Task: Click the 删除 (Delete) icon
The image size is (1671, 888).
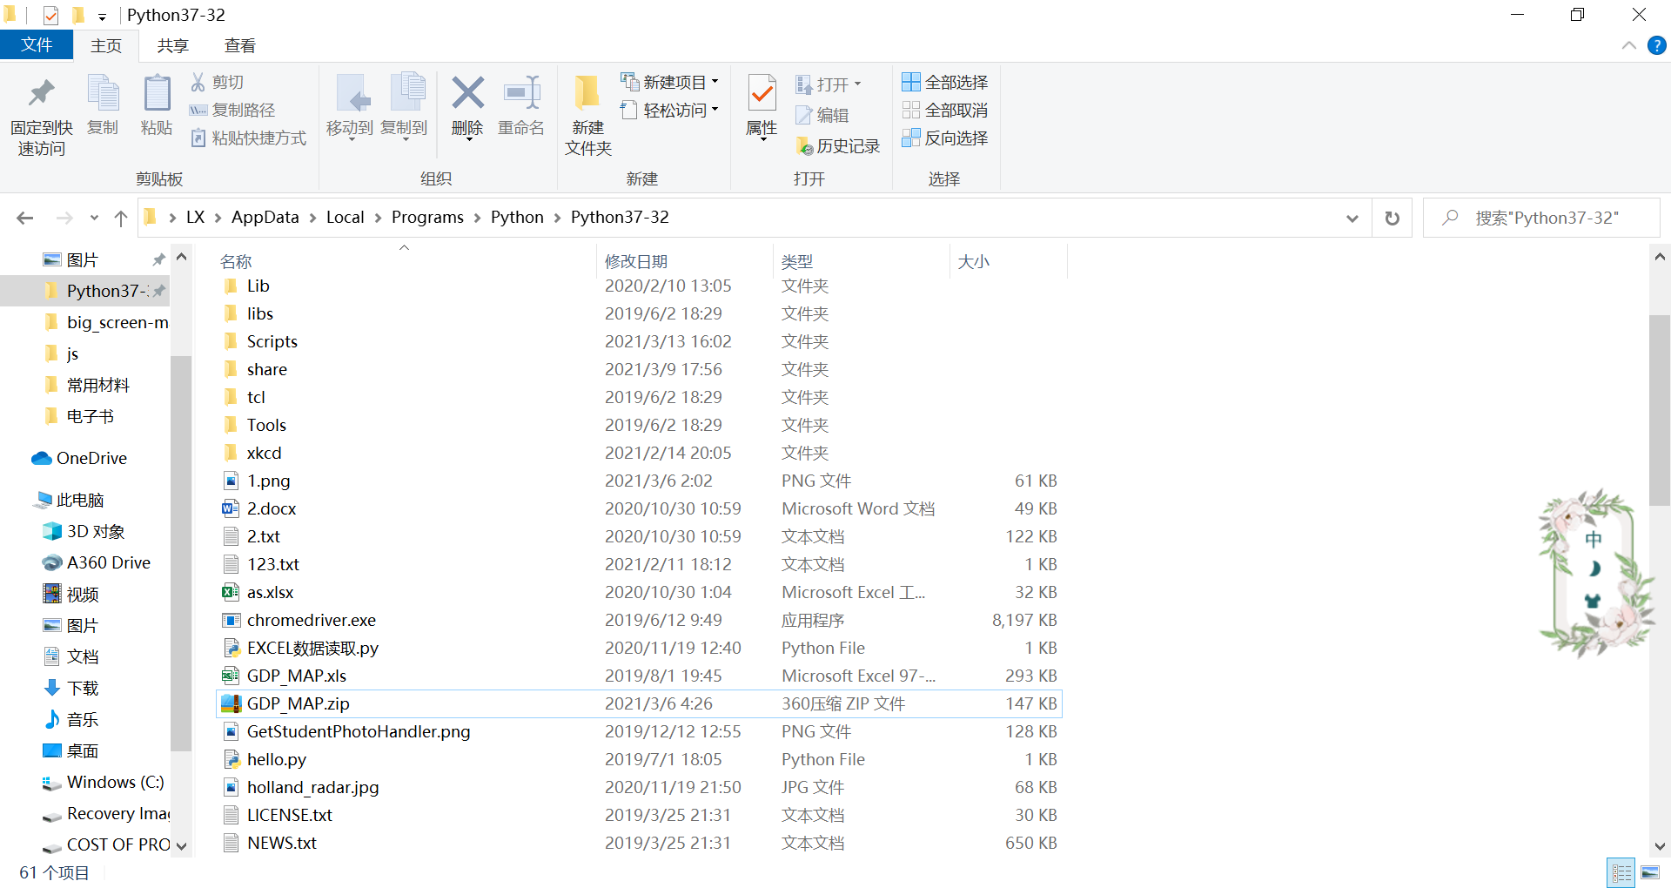Action: 466,109
